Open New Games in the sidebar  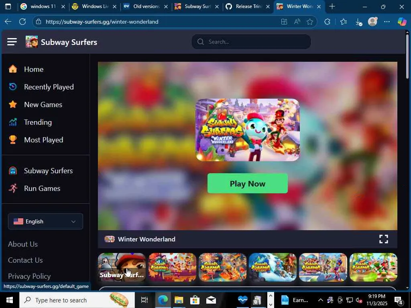pyautogui.click(x=43, y=105)
